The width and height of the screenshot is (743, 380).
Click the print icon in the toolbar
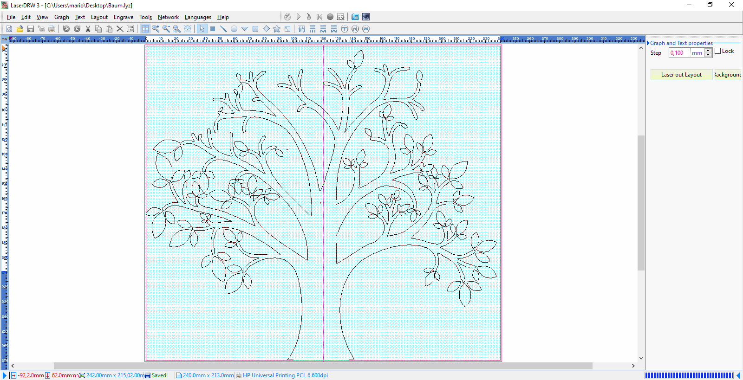(52, 29)
